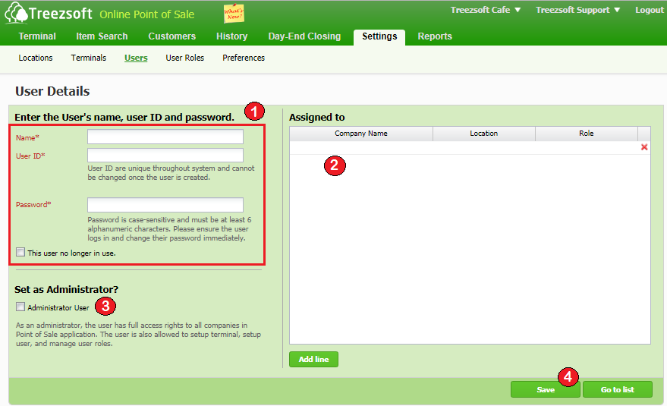Select the Settings tab
The width and height of the screenshot is (667, 406).
coord(379,36)
